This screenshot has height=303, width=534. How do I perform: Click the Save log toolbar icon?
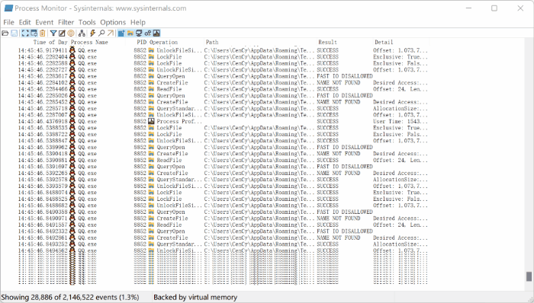coord(14,33)
